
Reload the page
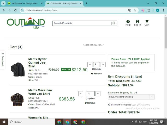click(x=15, y=10)
